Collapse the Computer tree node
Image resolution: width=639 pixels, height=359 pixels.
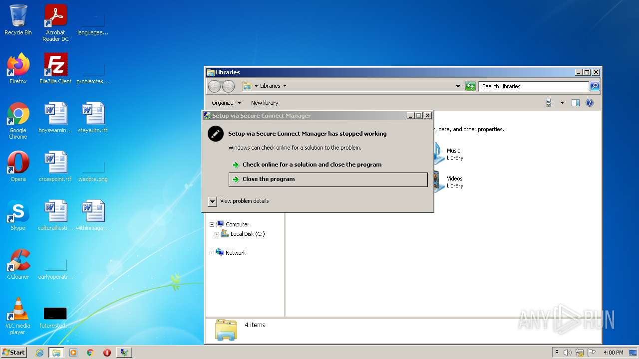point(212,225)
